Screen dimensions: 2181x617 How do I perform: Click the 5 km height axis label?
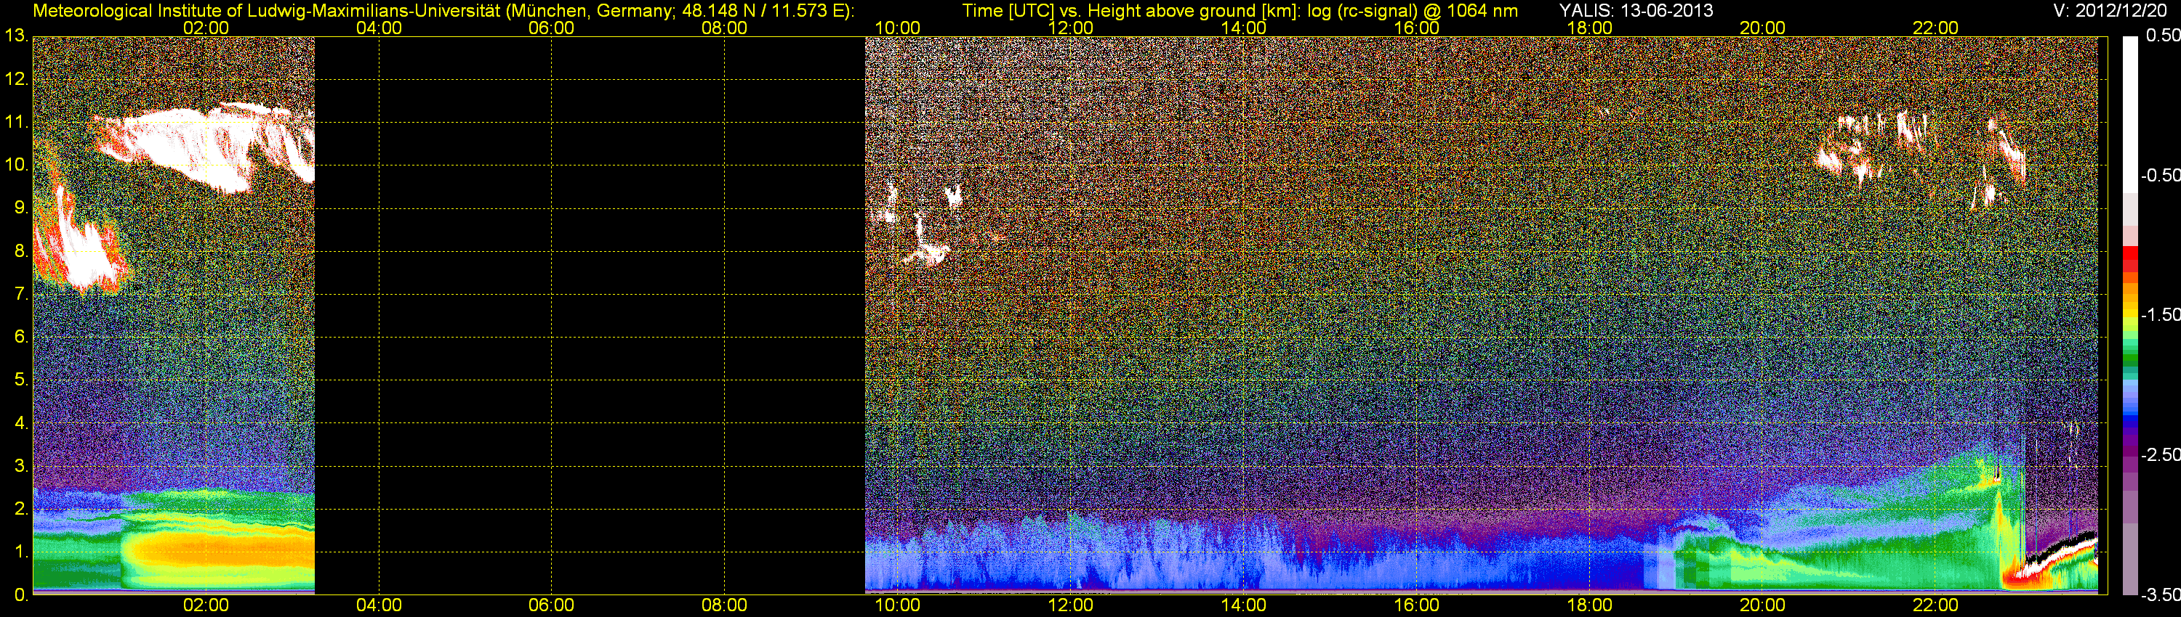pos(20,380)
